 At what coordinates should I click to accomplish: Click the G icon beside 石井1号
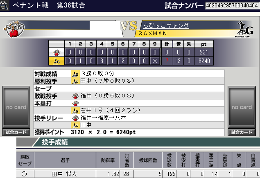coord(75,110)
